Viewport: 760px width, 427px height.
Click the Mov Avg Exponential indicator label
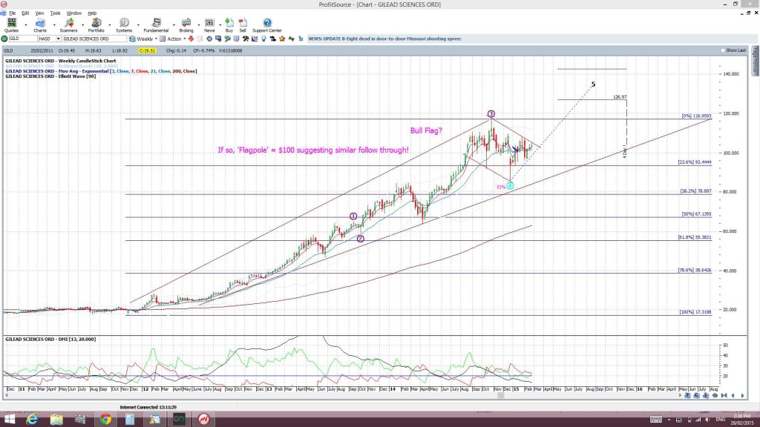101,71
